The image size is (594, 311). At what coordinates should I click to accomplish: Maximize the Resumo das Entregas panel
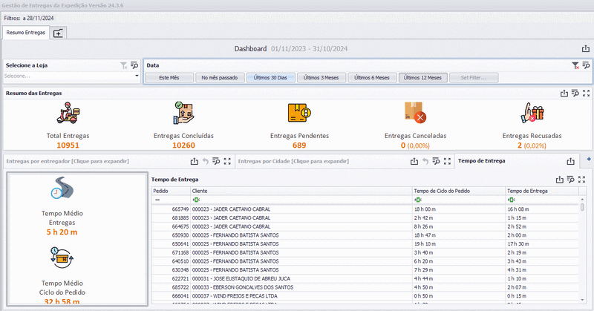coord(586,94)
